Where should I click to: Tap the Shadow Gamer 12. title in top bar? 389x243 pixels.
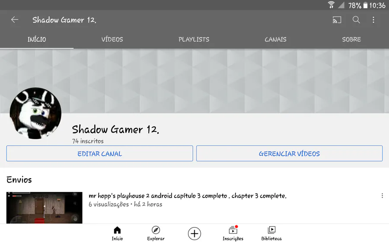64,20
